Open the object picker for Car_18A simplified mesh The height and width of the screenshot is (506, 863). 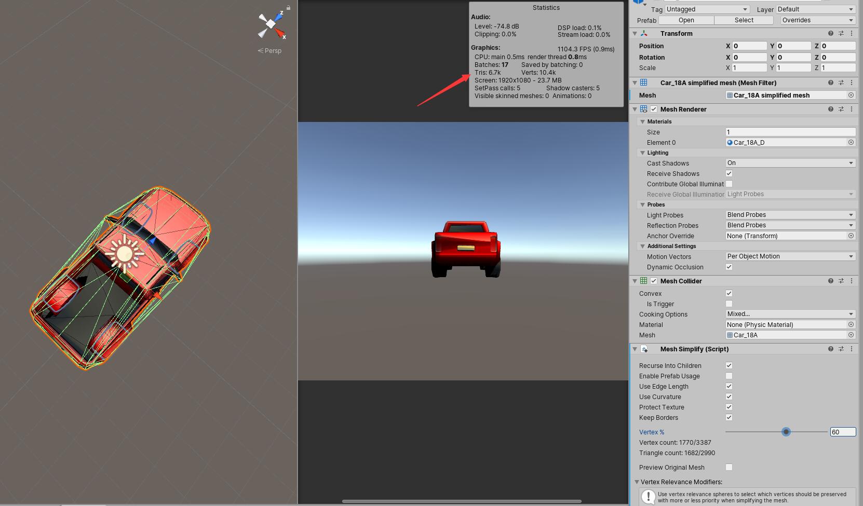click(x=851, y=95)
